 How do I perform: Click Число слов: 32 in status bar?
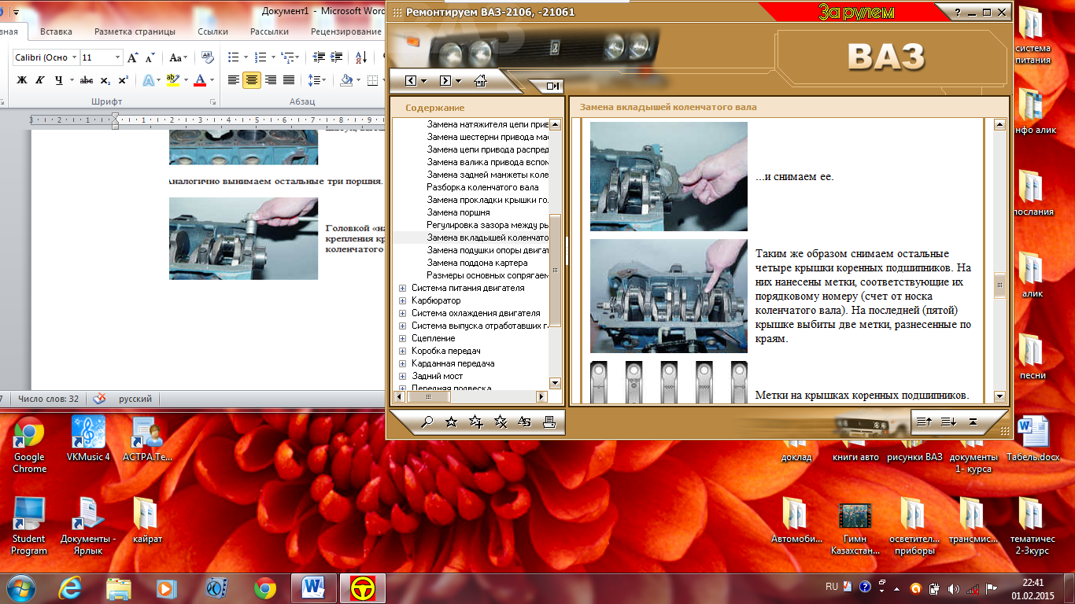tap(49, 399)
